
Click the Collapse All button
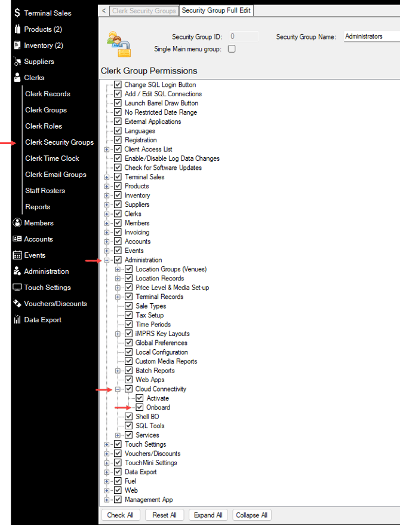tap(251, 515)
